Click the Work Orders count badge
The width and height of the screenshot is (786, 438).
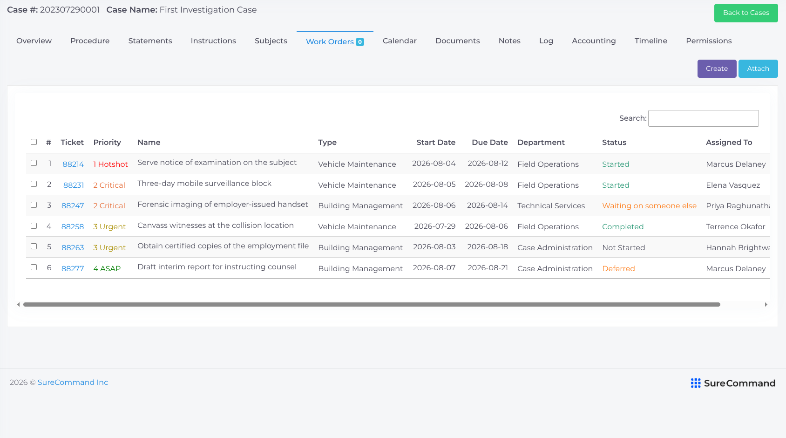[360, 42]
